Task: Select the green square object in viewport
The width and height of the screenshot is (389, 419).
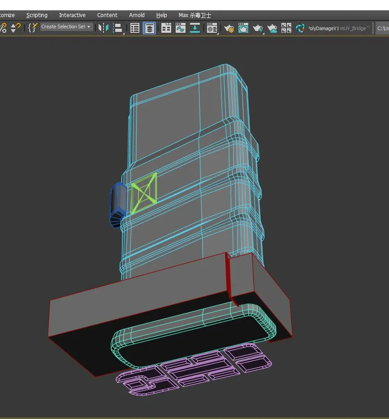Action: click(144, 193)
